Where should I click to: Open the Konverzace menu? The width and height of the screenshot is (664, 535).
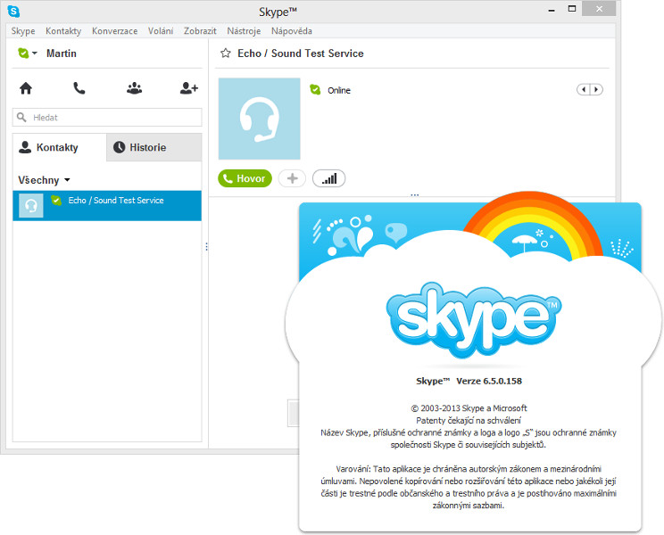(115, 31)
